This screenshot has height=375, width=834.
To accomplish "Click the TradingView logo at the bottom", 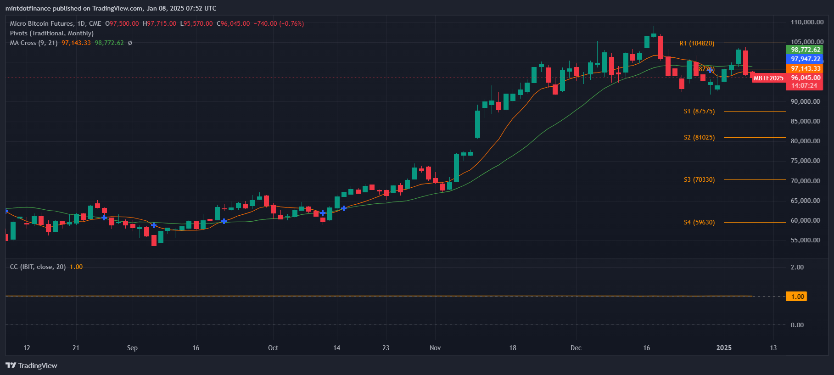I will click(31, 365).
